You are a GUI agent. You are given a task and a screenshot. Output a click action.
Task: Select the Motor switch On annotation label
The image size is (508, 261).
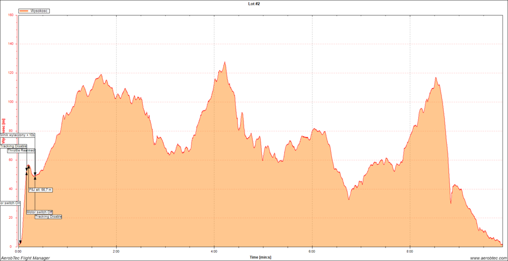click(10, 203)
